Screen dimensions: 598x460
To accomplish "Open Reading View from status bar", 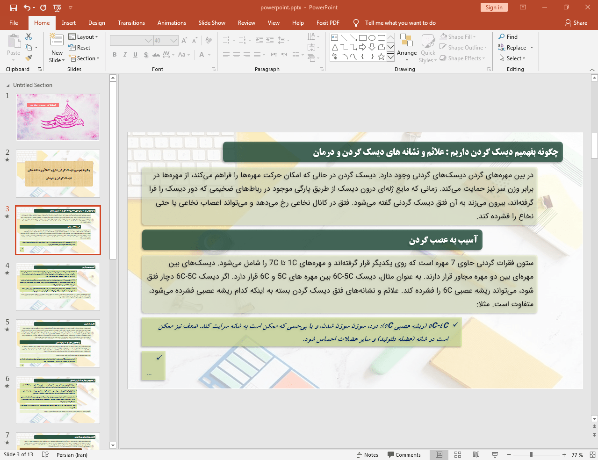I will [476, 455].
